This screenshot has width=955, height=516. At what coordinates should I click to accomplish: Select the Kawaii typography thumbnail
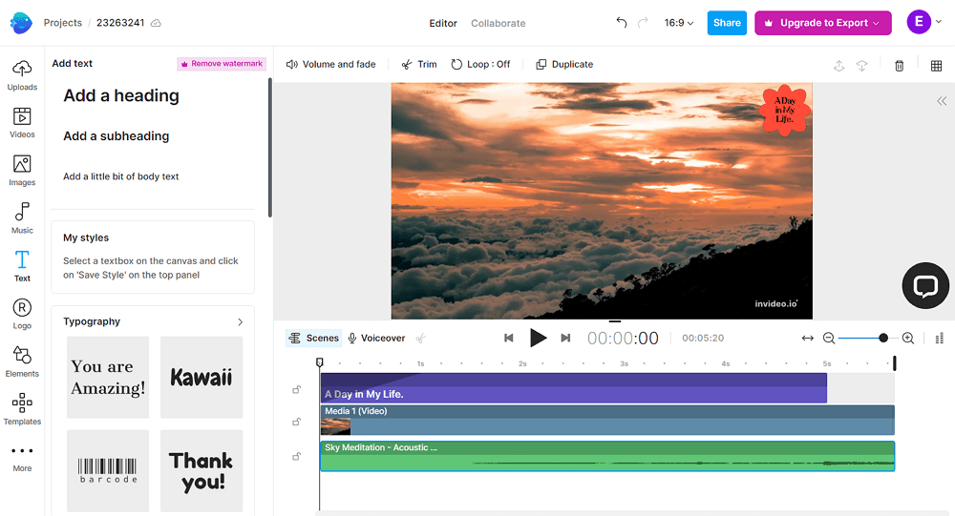point(202,377)
